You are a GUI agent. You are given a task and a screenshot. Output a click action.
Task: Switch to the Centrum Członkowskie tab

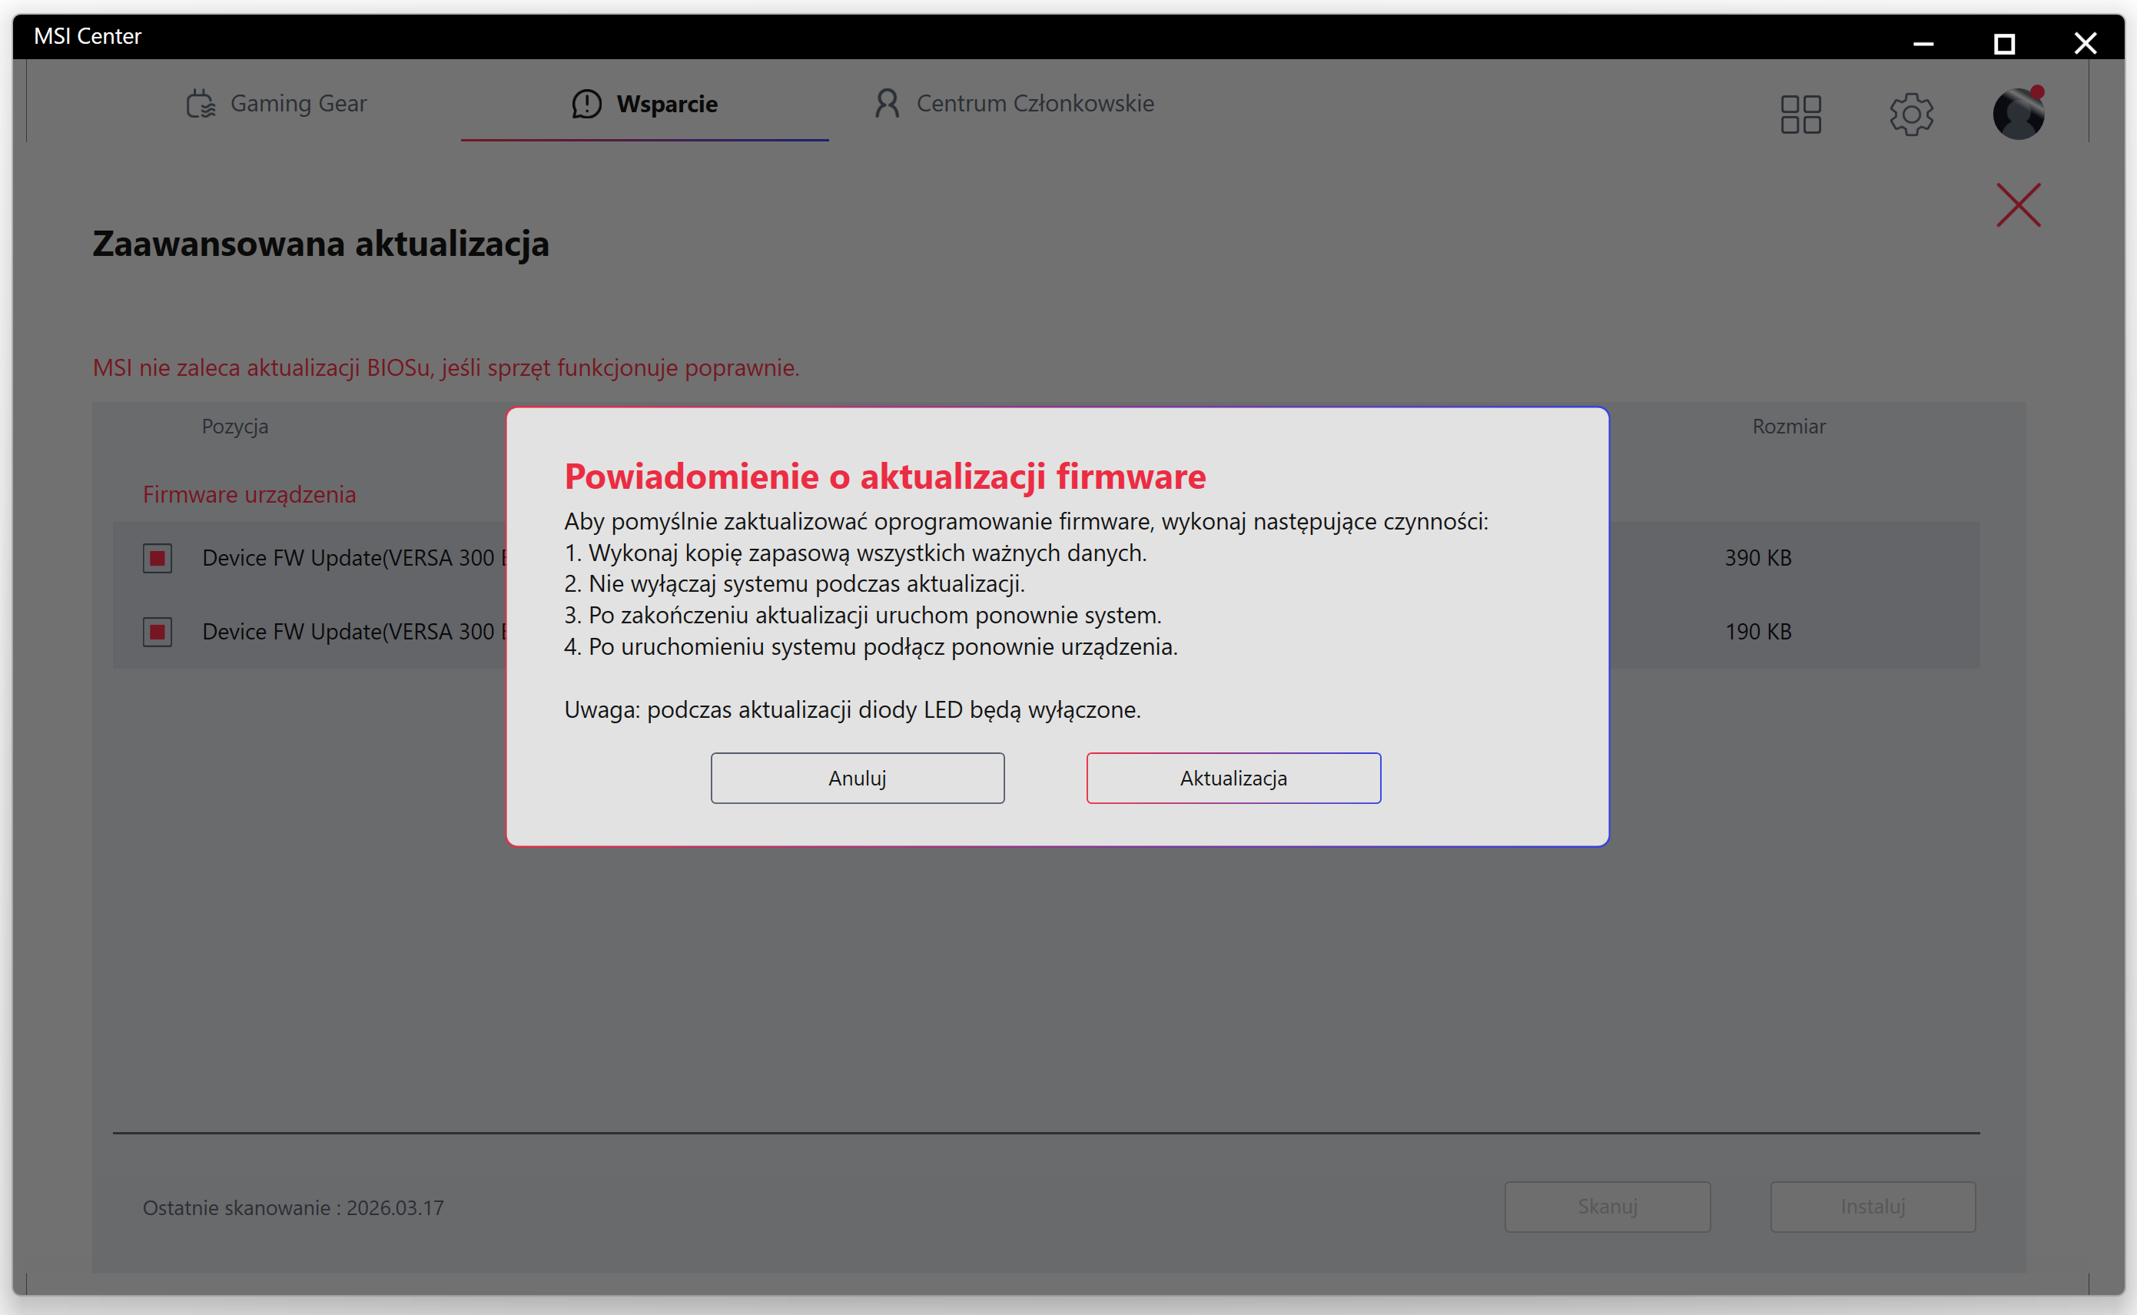[1034, 104]
